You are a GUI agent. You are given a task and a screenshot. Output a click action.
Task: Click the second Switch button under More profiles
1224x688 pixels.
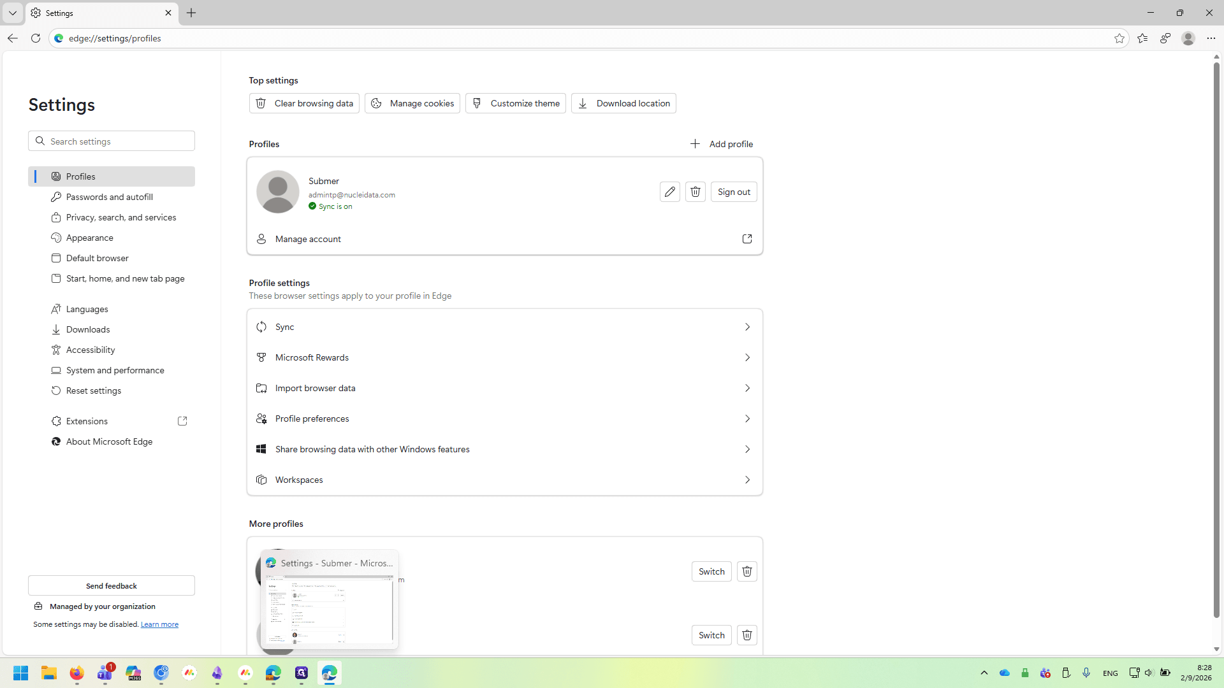click(x=711, y=635)
